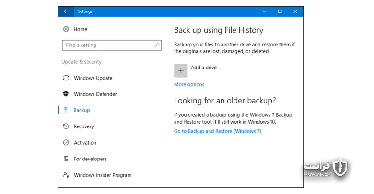Open the Windows Update section
The height and width of the screenshot is (194, 374).
93,78
